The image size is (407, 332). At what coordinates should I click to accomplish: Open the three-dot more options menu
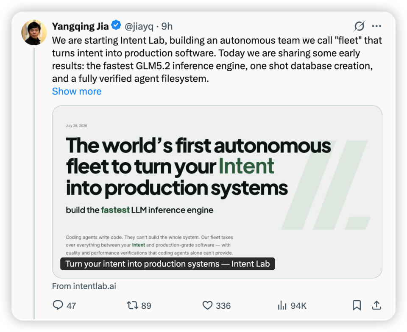pos(376,26)
